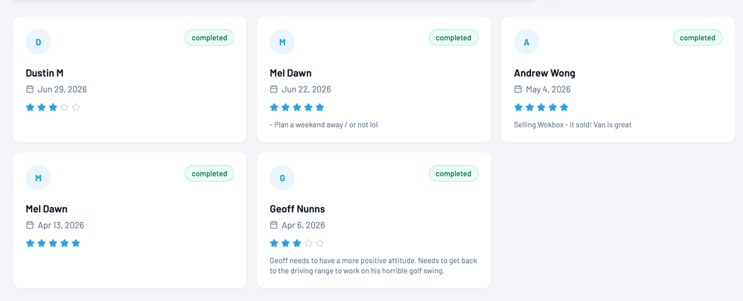This screenshot has width=743, height=301.
Task: Click the completed badge on Andrew Wong's card
Action: pyautogui.click(x=698, y=38)
